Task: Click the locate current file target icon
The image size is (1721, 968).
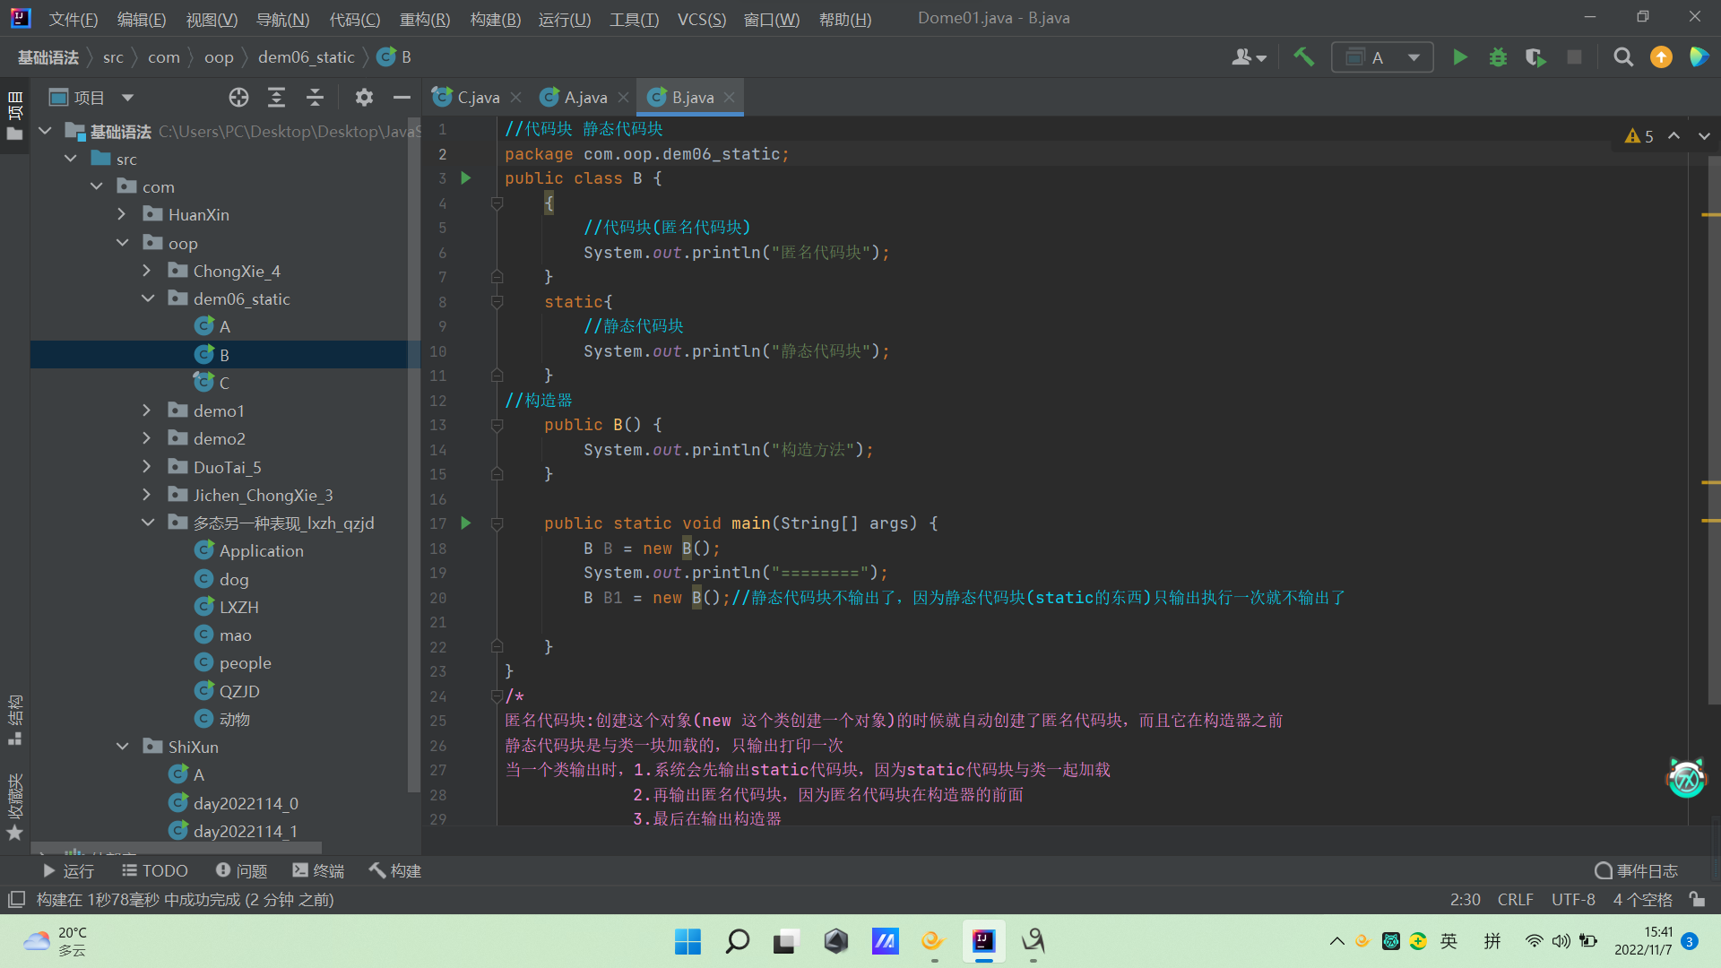Action: pos(238,98)
